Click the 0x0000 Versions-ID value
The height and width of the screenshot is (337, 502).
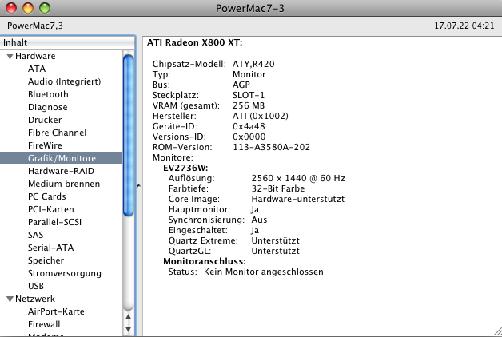[x=249, y=137]
